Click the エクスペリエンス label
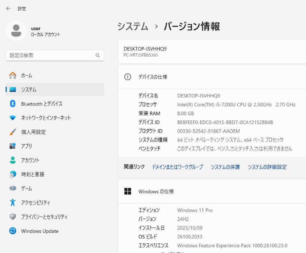306x253 pixels. pyautogui.click(x=153, y=245)
